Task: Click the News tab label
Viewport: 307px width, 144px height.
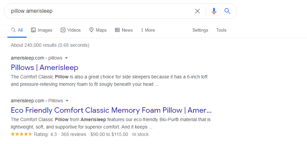Action: (x=127, y=30)
